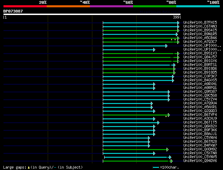The width and height of the screenshot is (223, 170).
Task: Click the green alignment bar for B9I8D6
Action: point(138,69)
